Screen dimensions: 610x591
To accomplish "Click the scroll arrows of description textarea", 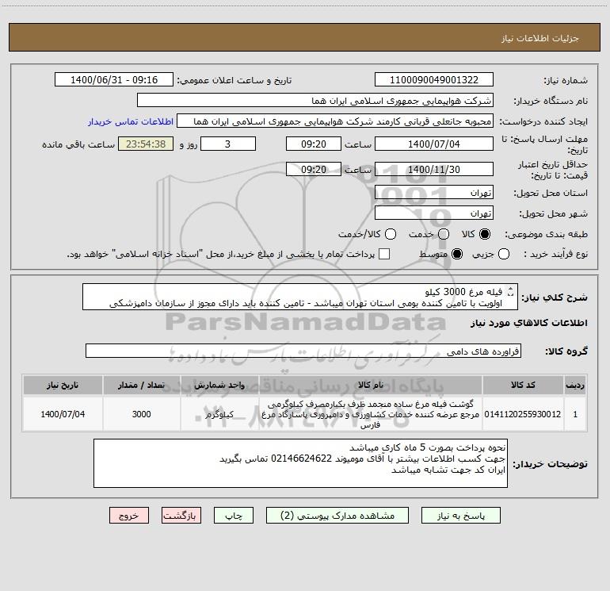I will pos(511,292).
